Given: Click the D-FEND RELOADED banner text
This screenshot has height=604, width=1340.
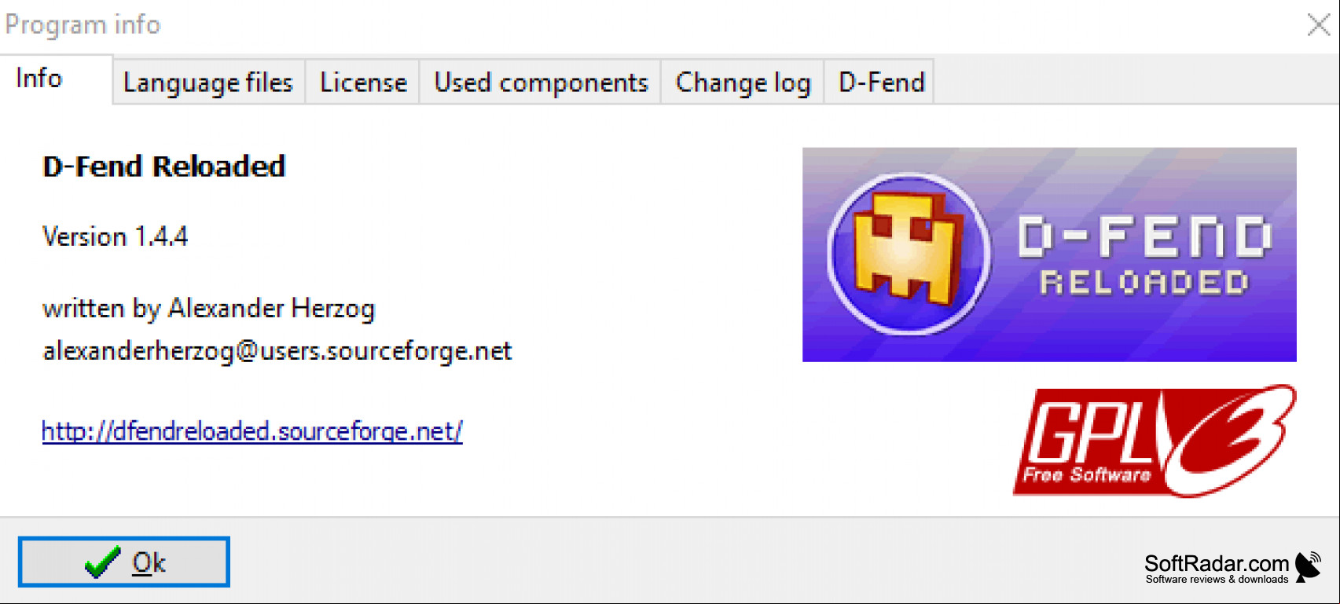Looking at the screenshot, I should point(1145,256).
